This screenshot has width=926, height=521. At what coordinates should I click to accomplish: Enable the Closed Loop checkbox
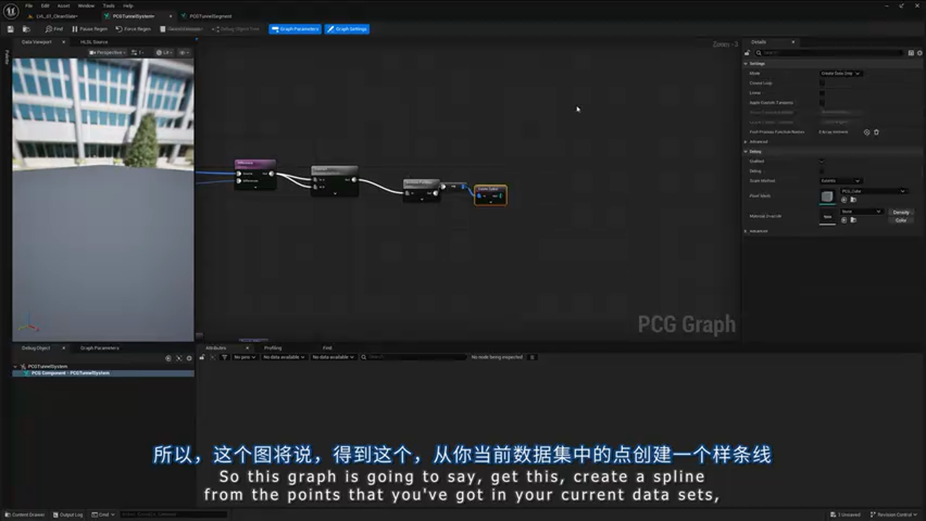822,83
